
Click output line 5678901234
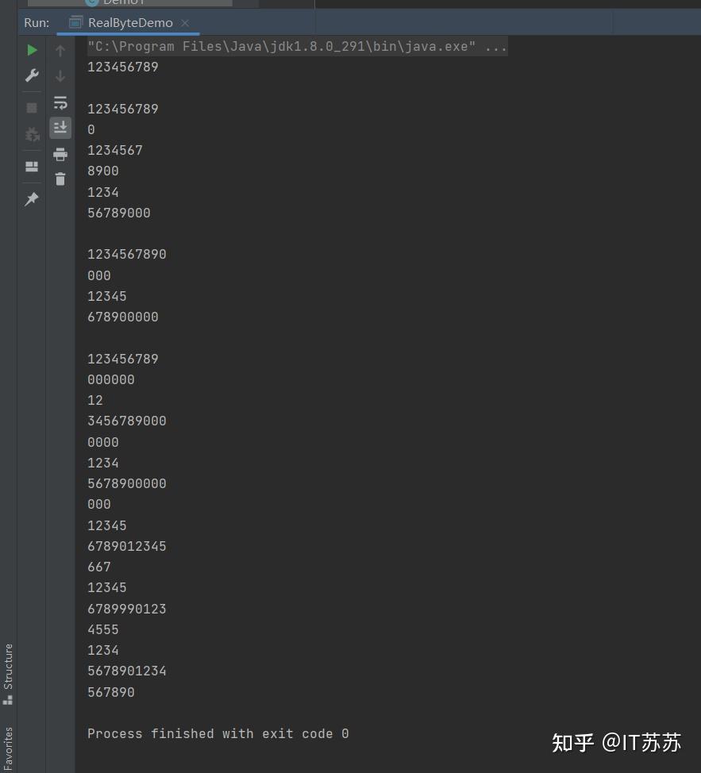point(127,671)
